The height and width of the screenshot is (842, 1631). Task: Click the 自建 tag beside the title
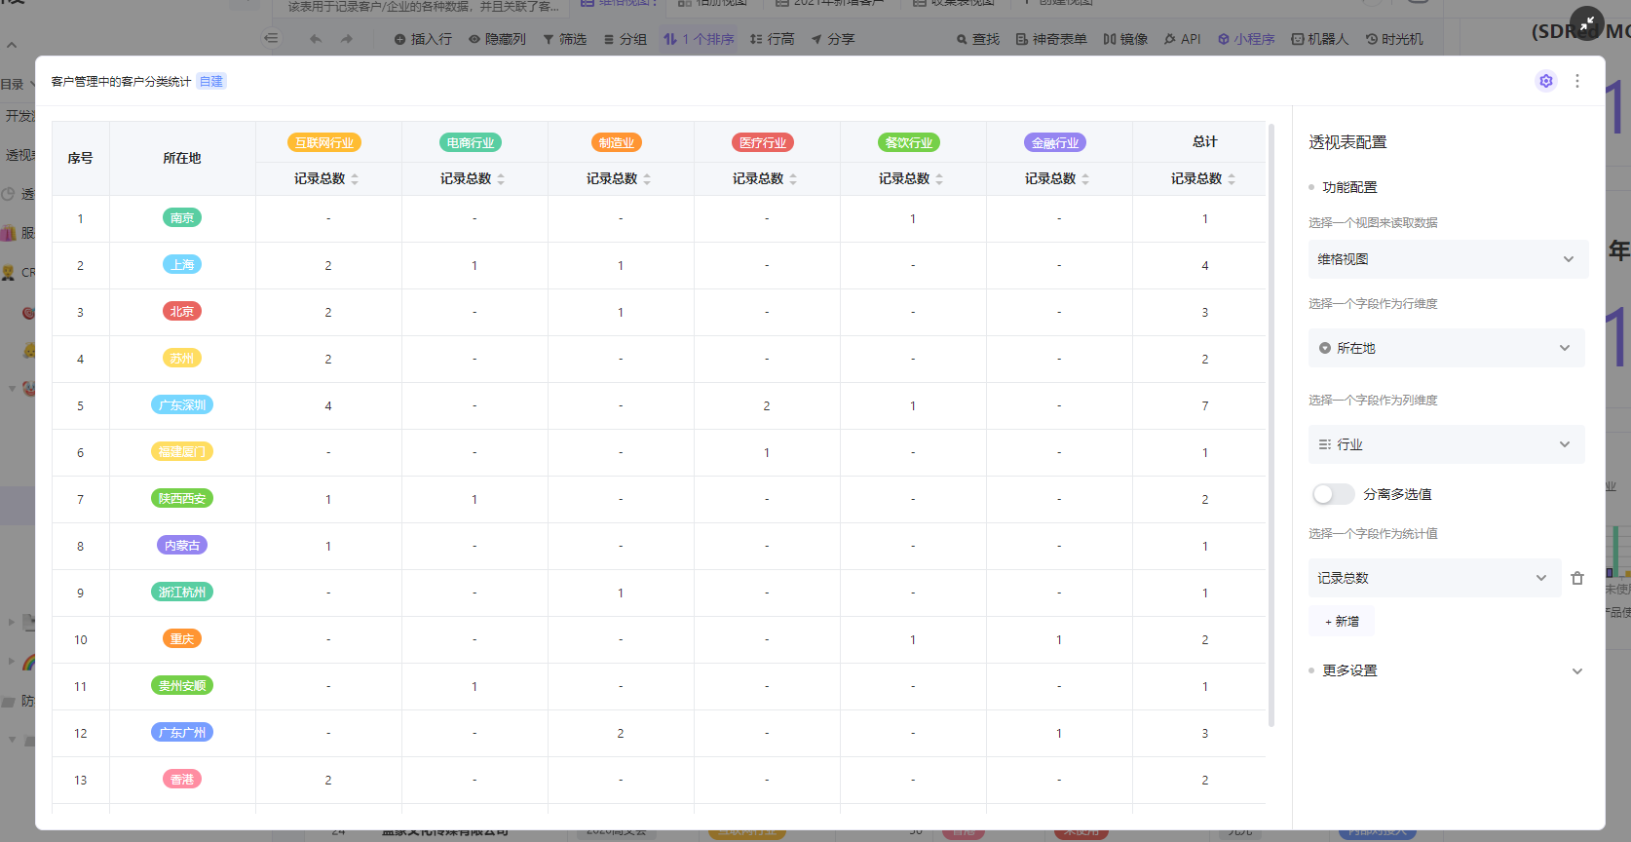click(x=211, y=82)
